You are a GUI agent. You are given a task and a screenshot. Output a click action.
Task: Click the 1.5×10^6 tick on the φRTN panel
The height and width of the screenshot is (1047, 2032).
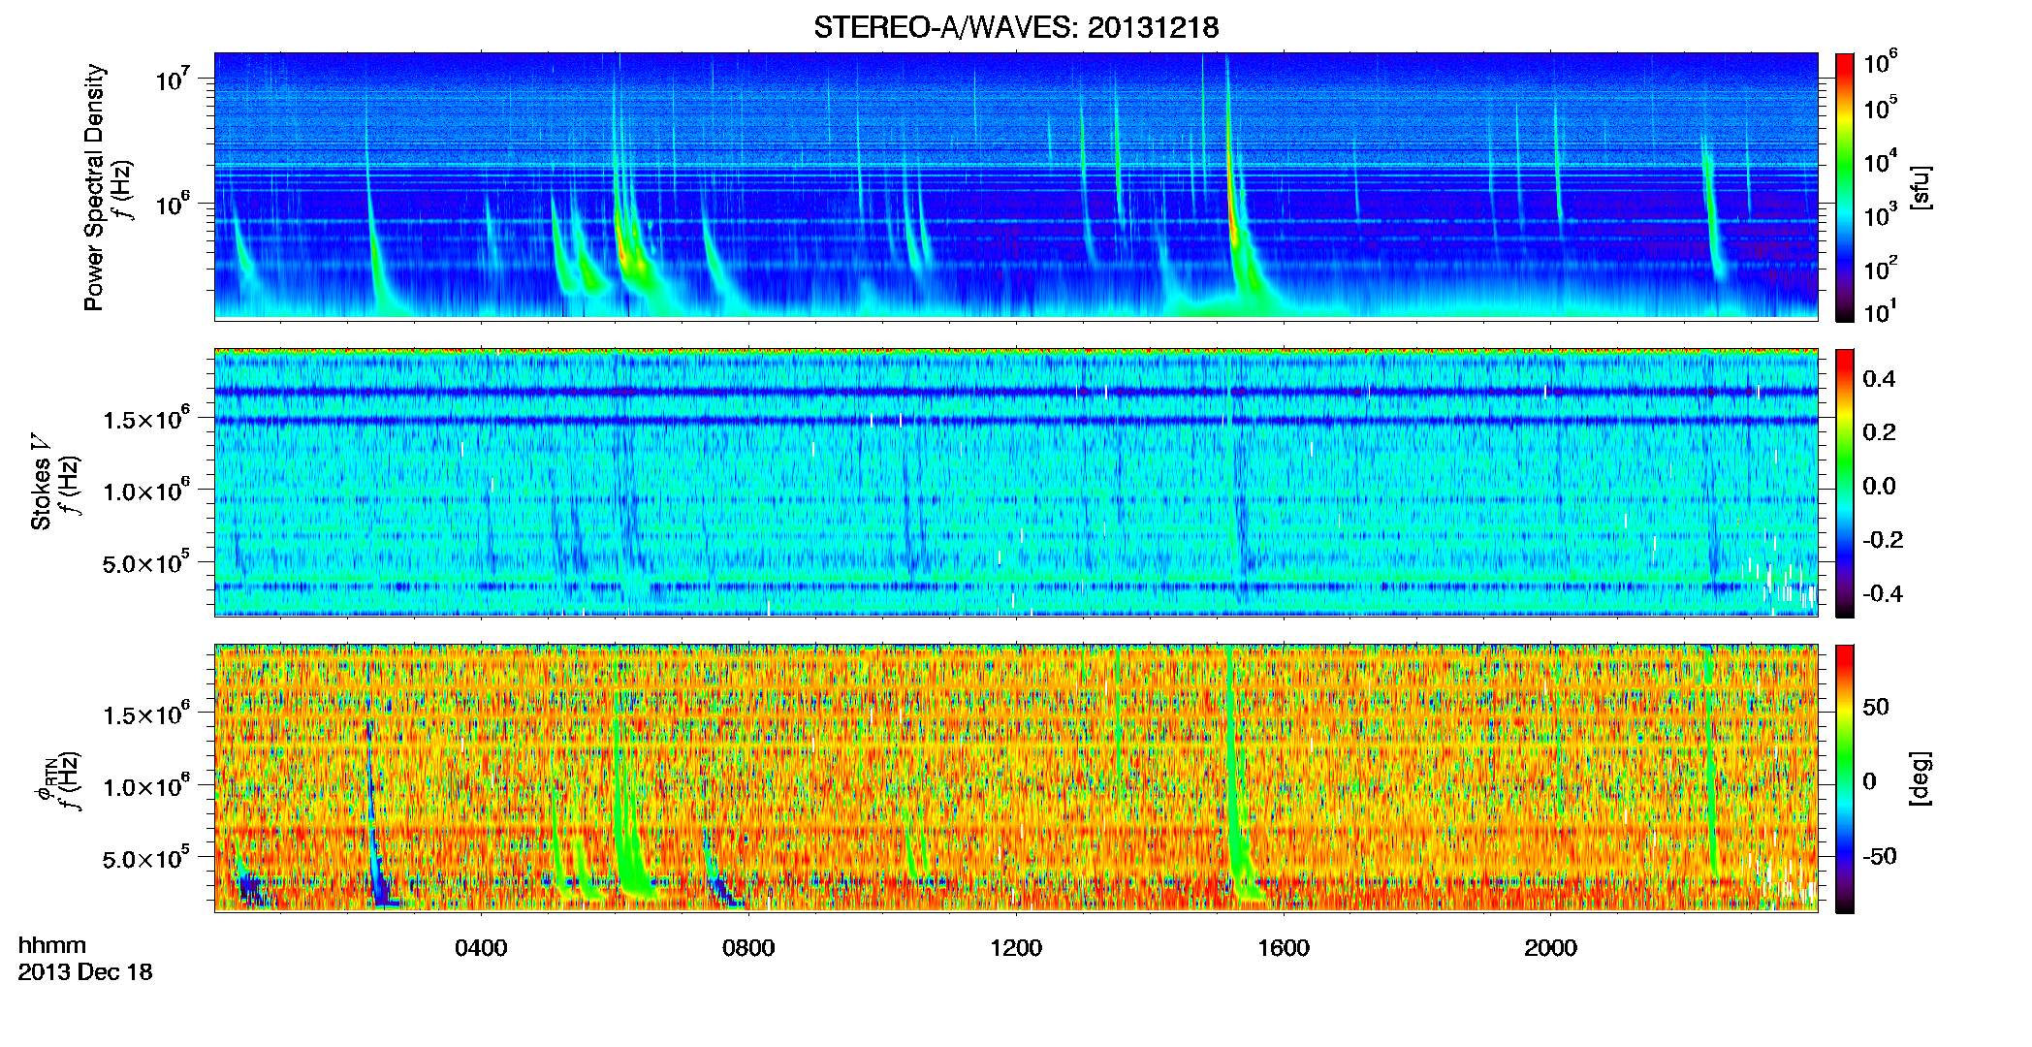(x=145, y=714)
